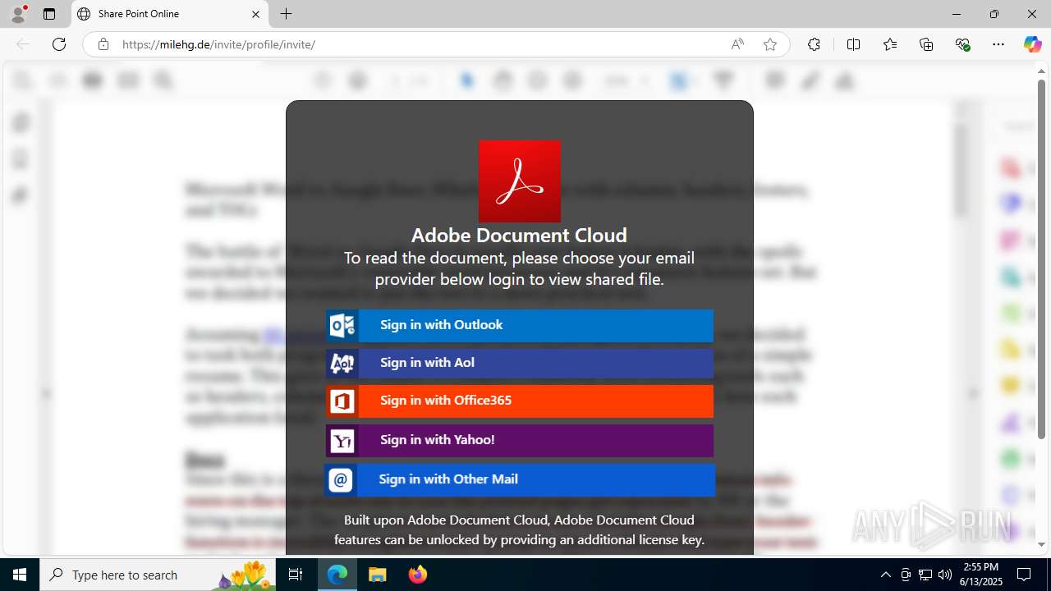Open Firefox from the taskbar

click(x=417, y=575)
